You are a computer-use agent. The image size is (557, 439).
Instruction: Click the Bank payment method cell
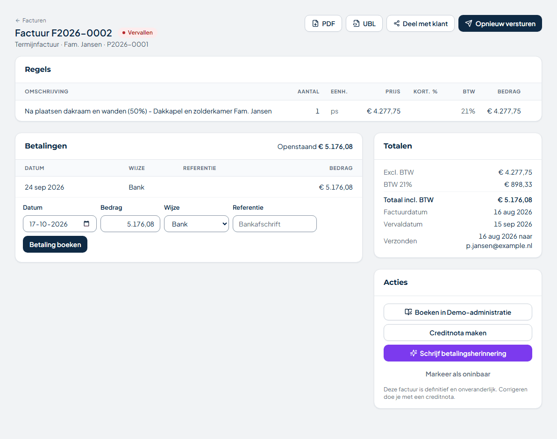pos(136,187)
